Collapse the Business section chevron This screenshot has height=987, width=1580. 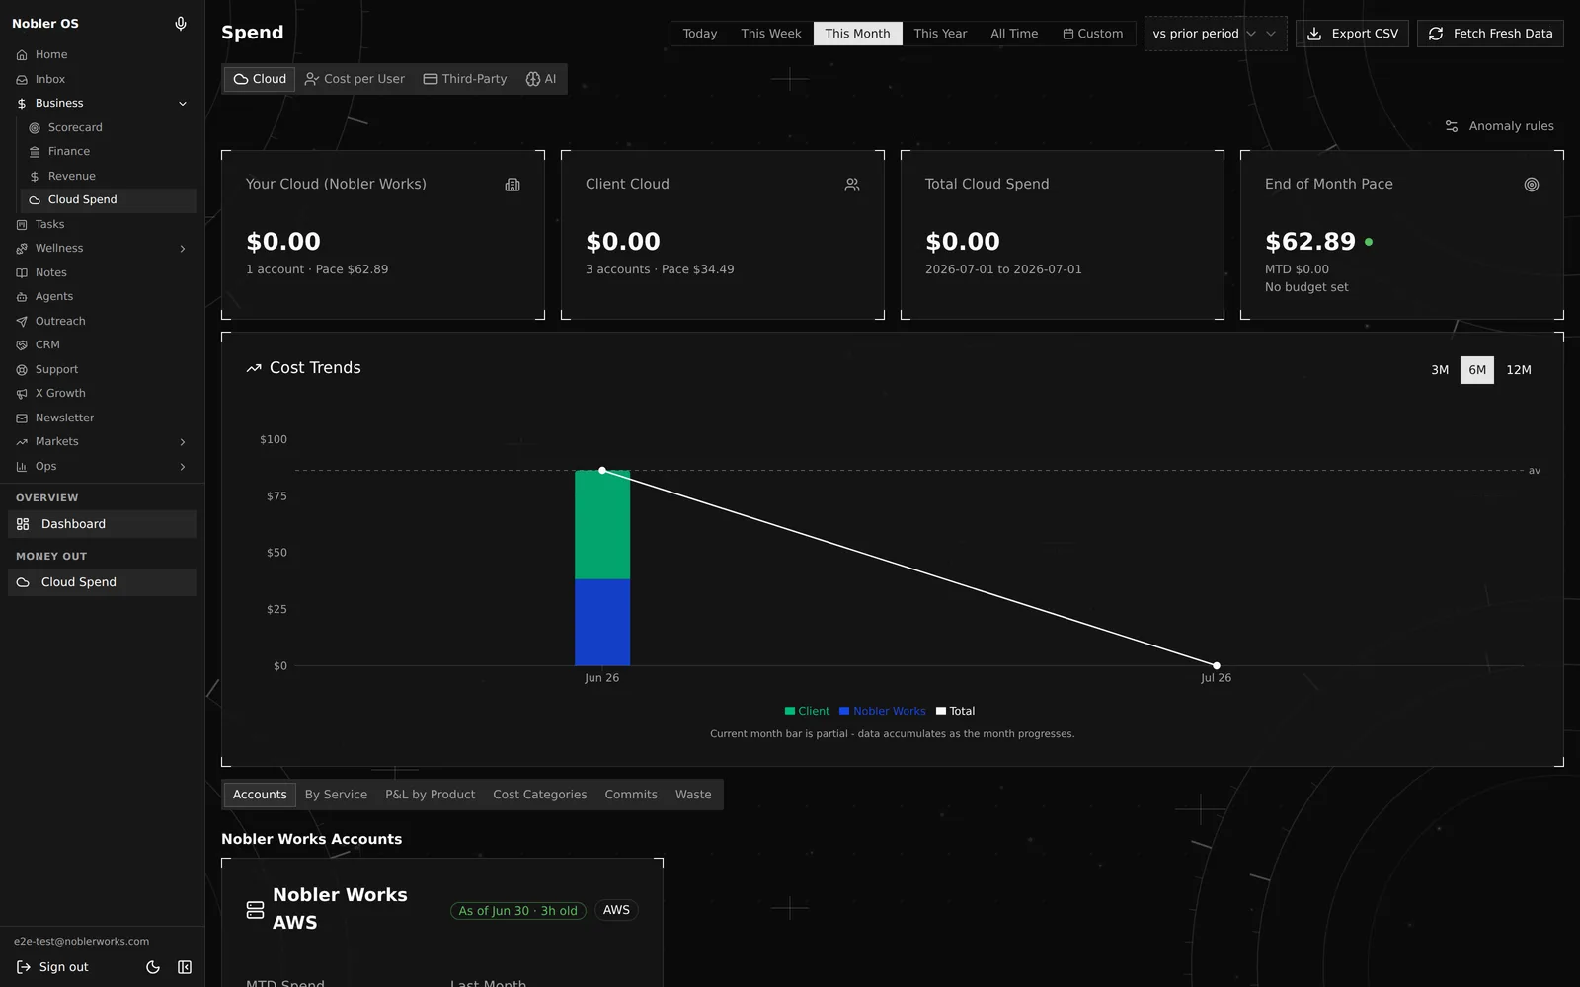(x=183, y=104)
